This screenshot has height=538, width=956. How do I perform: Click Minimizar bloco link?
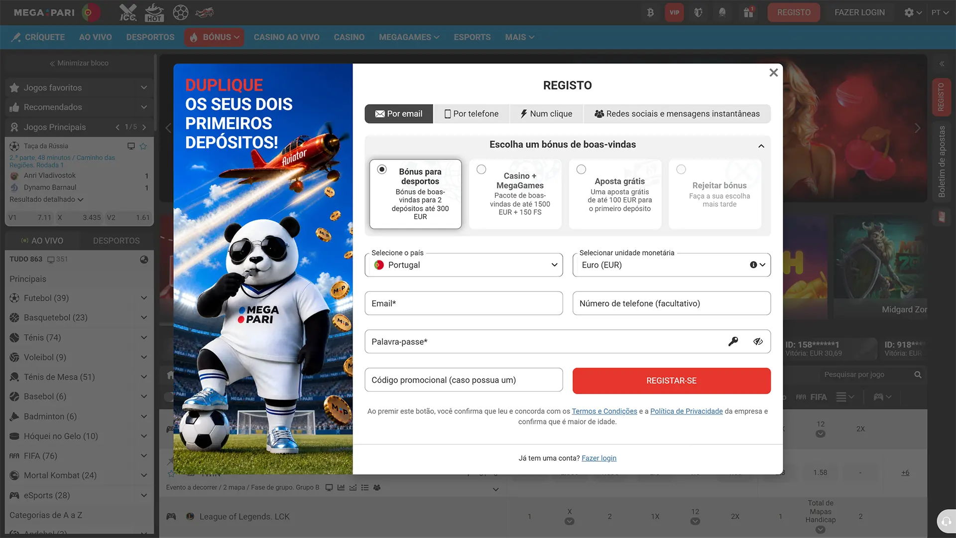[79, 63]
